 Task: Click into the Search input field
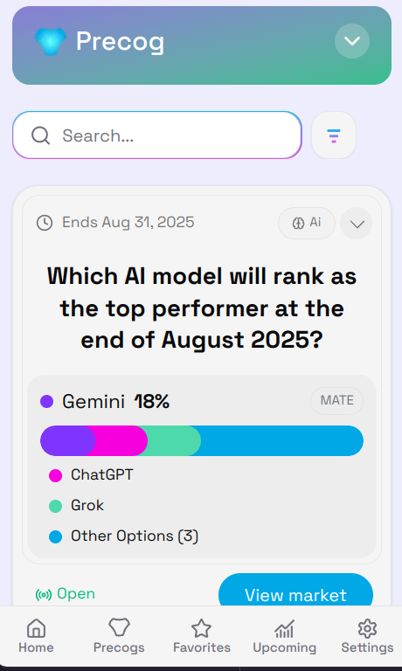pos(157,135)
